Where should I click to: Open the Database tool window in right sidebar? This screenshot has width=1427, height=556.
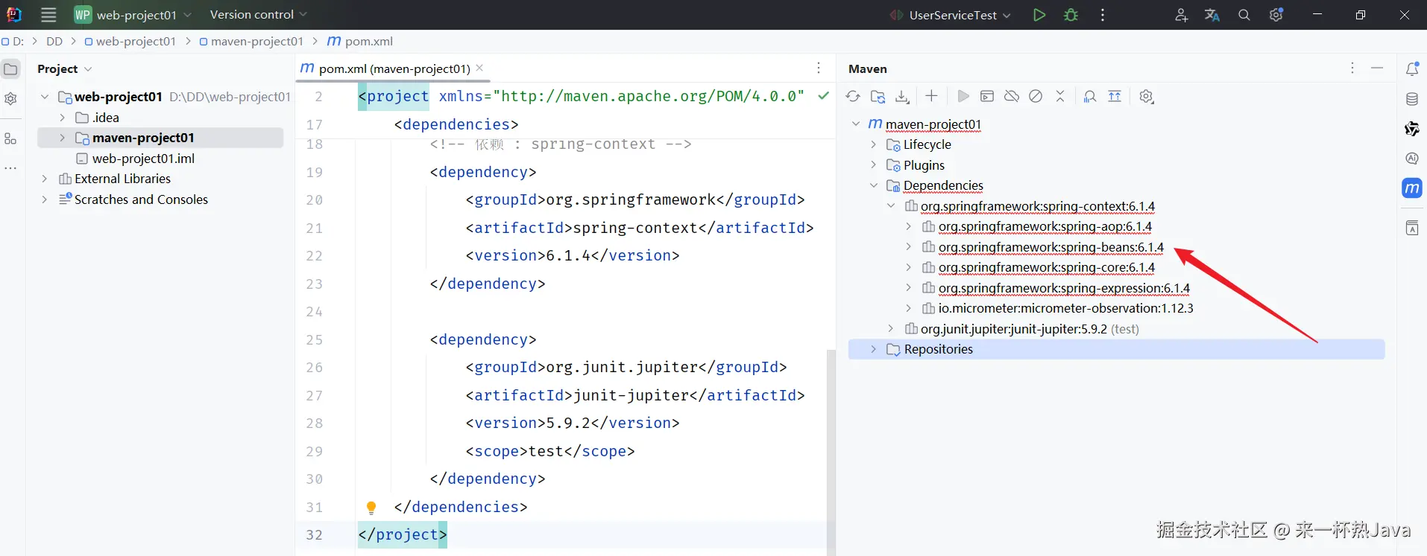[1411, 99]
